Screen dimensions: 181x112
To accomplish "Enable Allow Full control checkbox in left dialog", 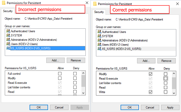I will point(60,73).
